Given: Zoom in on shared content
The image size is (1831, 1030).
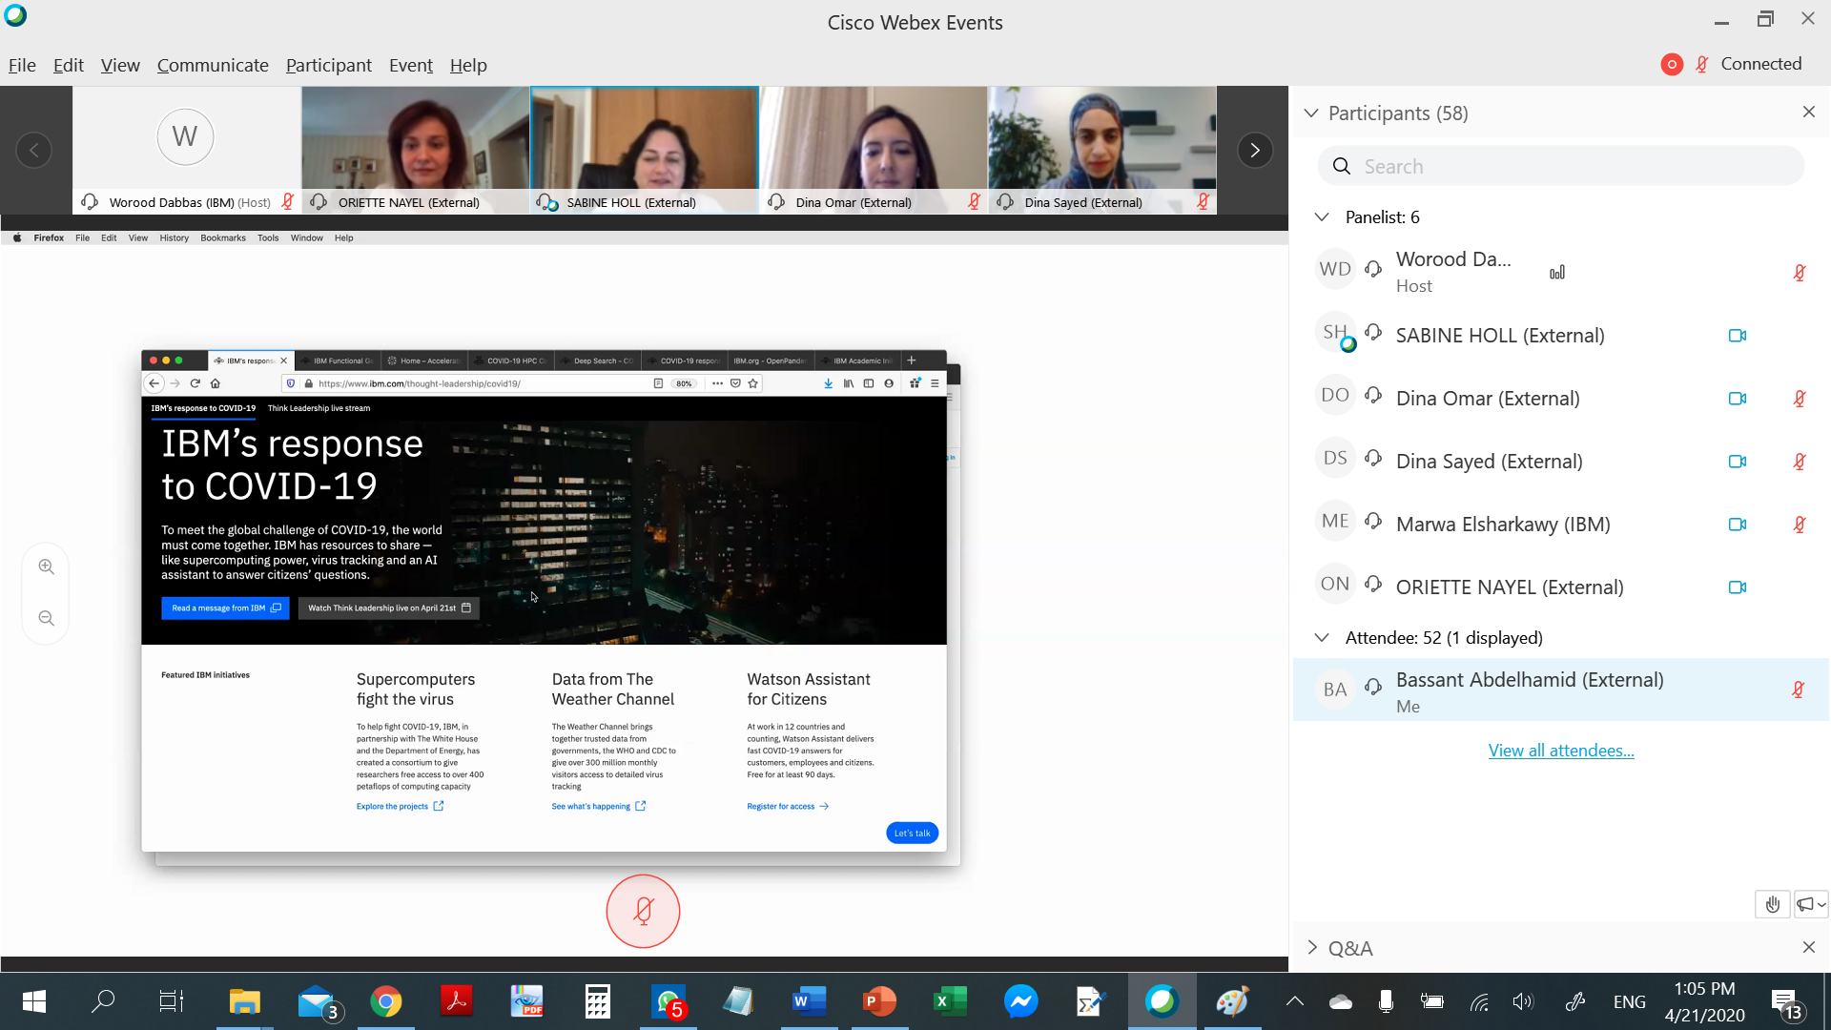Looking at the screenshot, I should pos(46,566).
